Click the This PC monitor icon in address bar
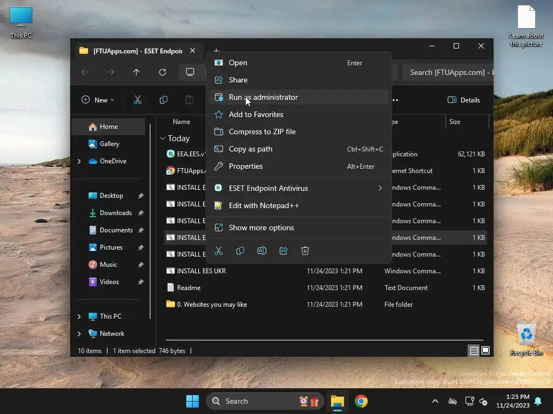This screenshot has width=553, height=414. click(x=190, y=72)
